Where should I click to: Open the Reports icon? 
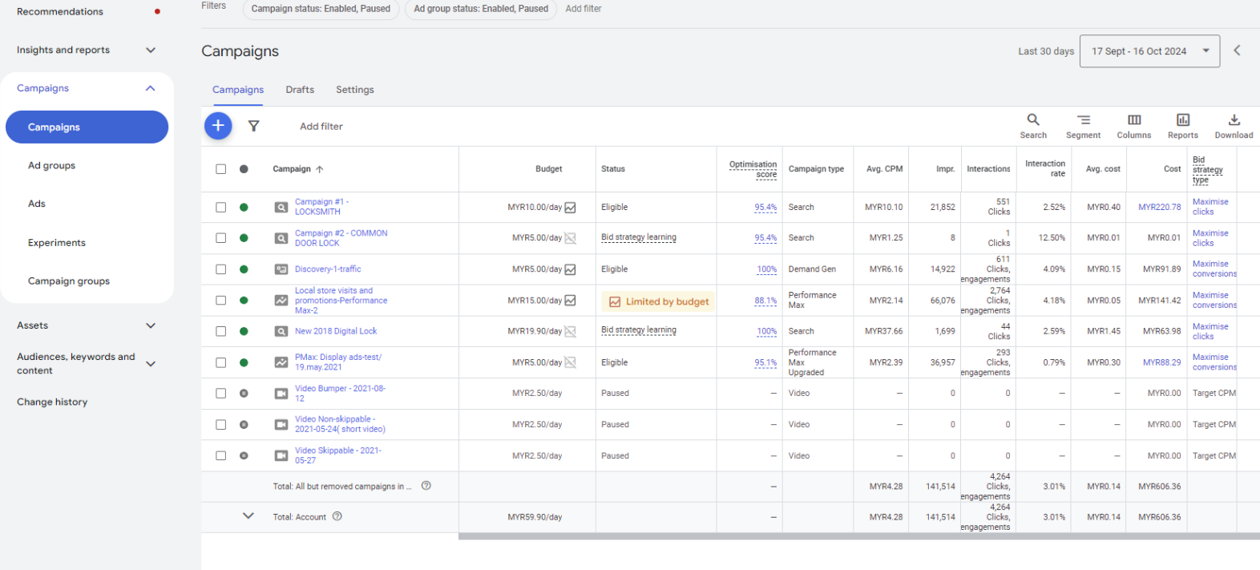point(1182,125)
